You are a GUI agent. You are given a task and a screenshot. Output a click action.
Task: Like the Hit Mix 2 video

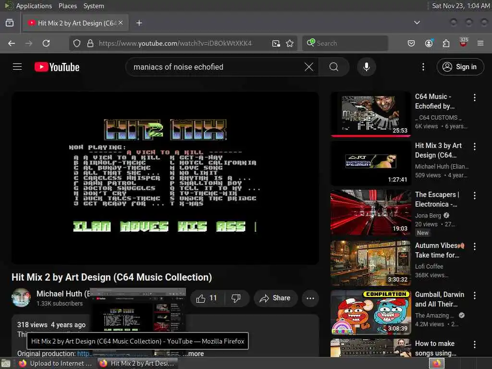click(x=207, y=298)
